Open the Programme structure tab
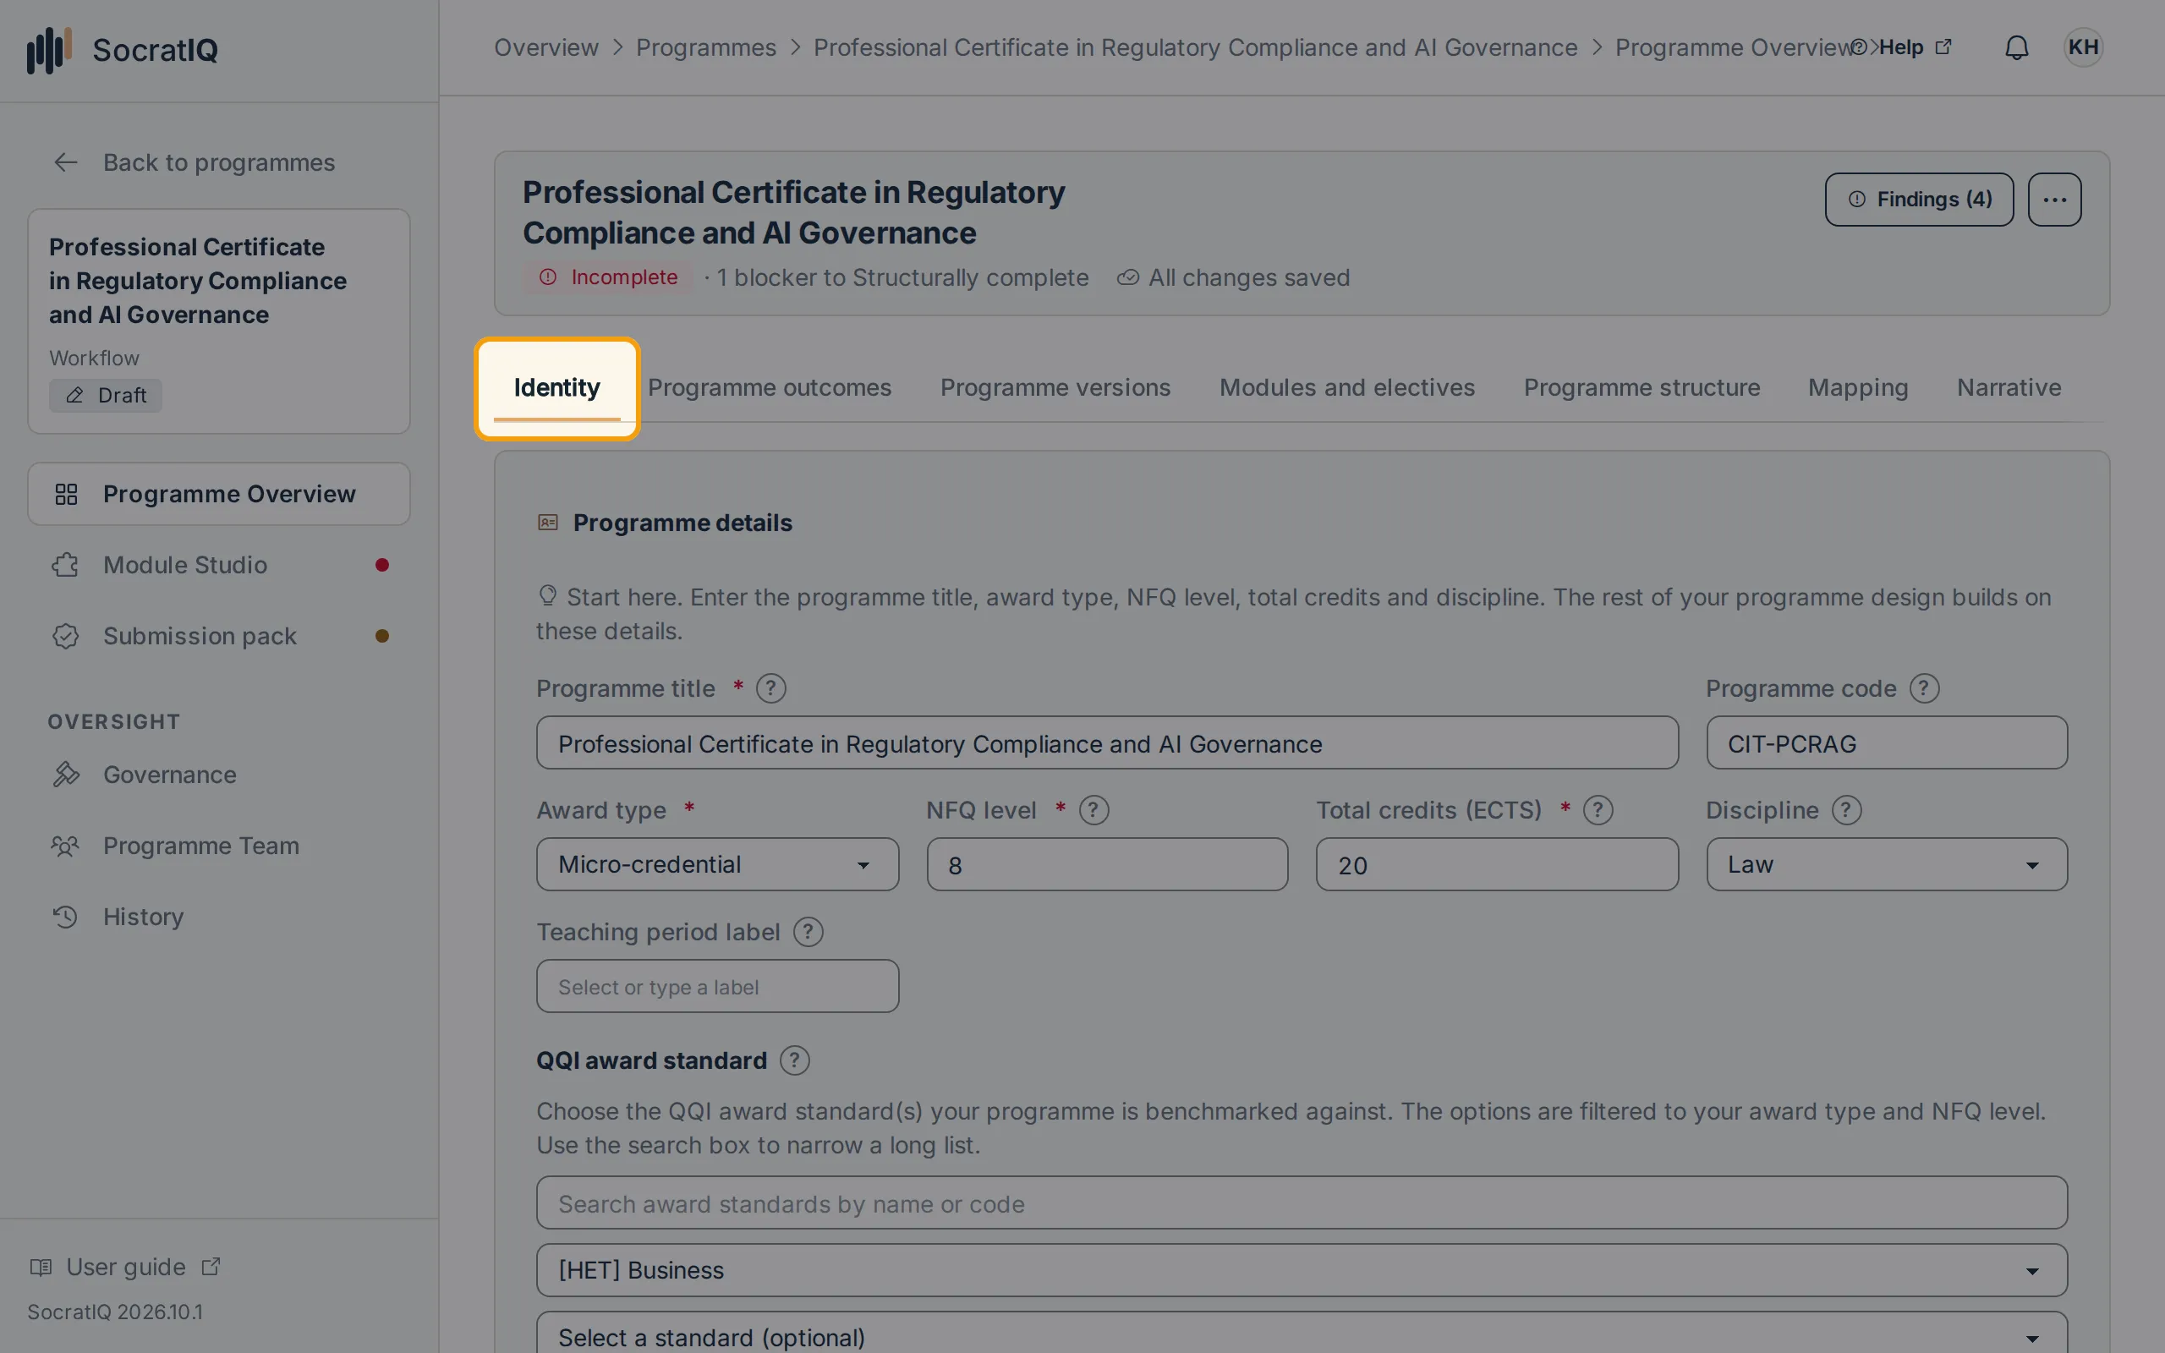The image size is (2165, 1353). [1642, 387]
